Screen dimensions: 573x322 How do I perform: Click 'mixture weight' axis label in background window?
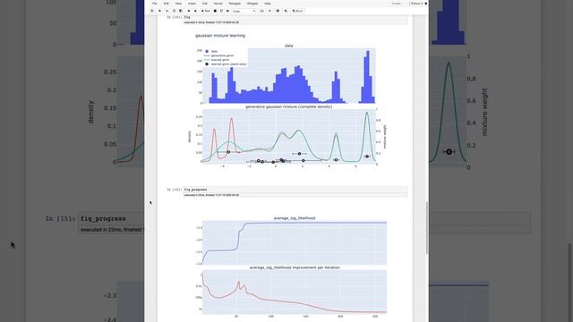[484, 112]
